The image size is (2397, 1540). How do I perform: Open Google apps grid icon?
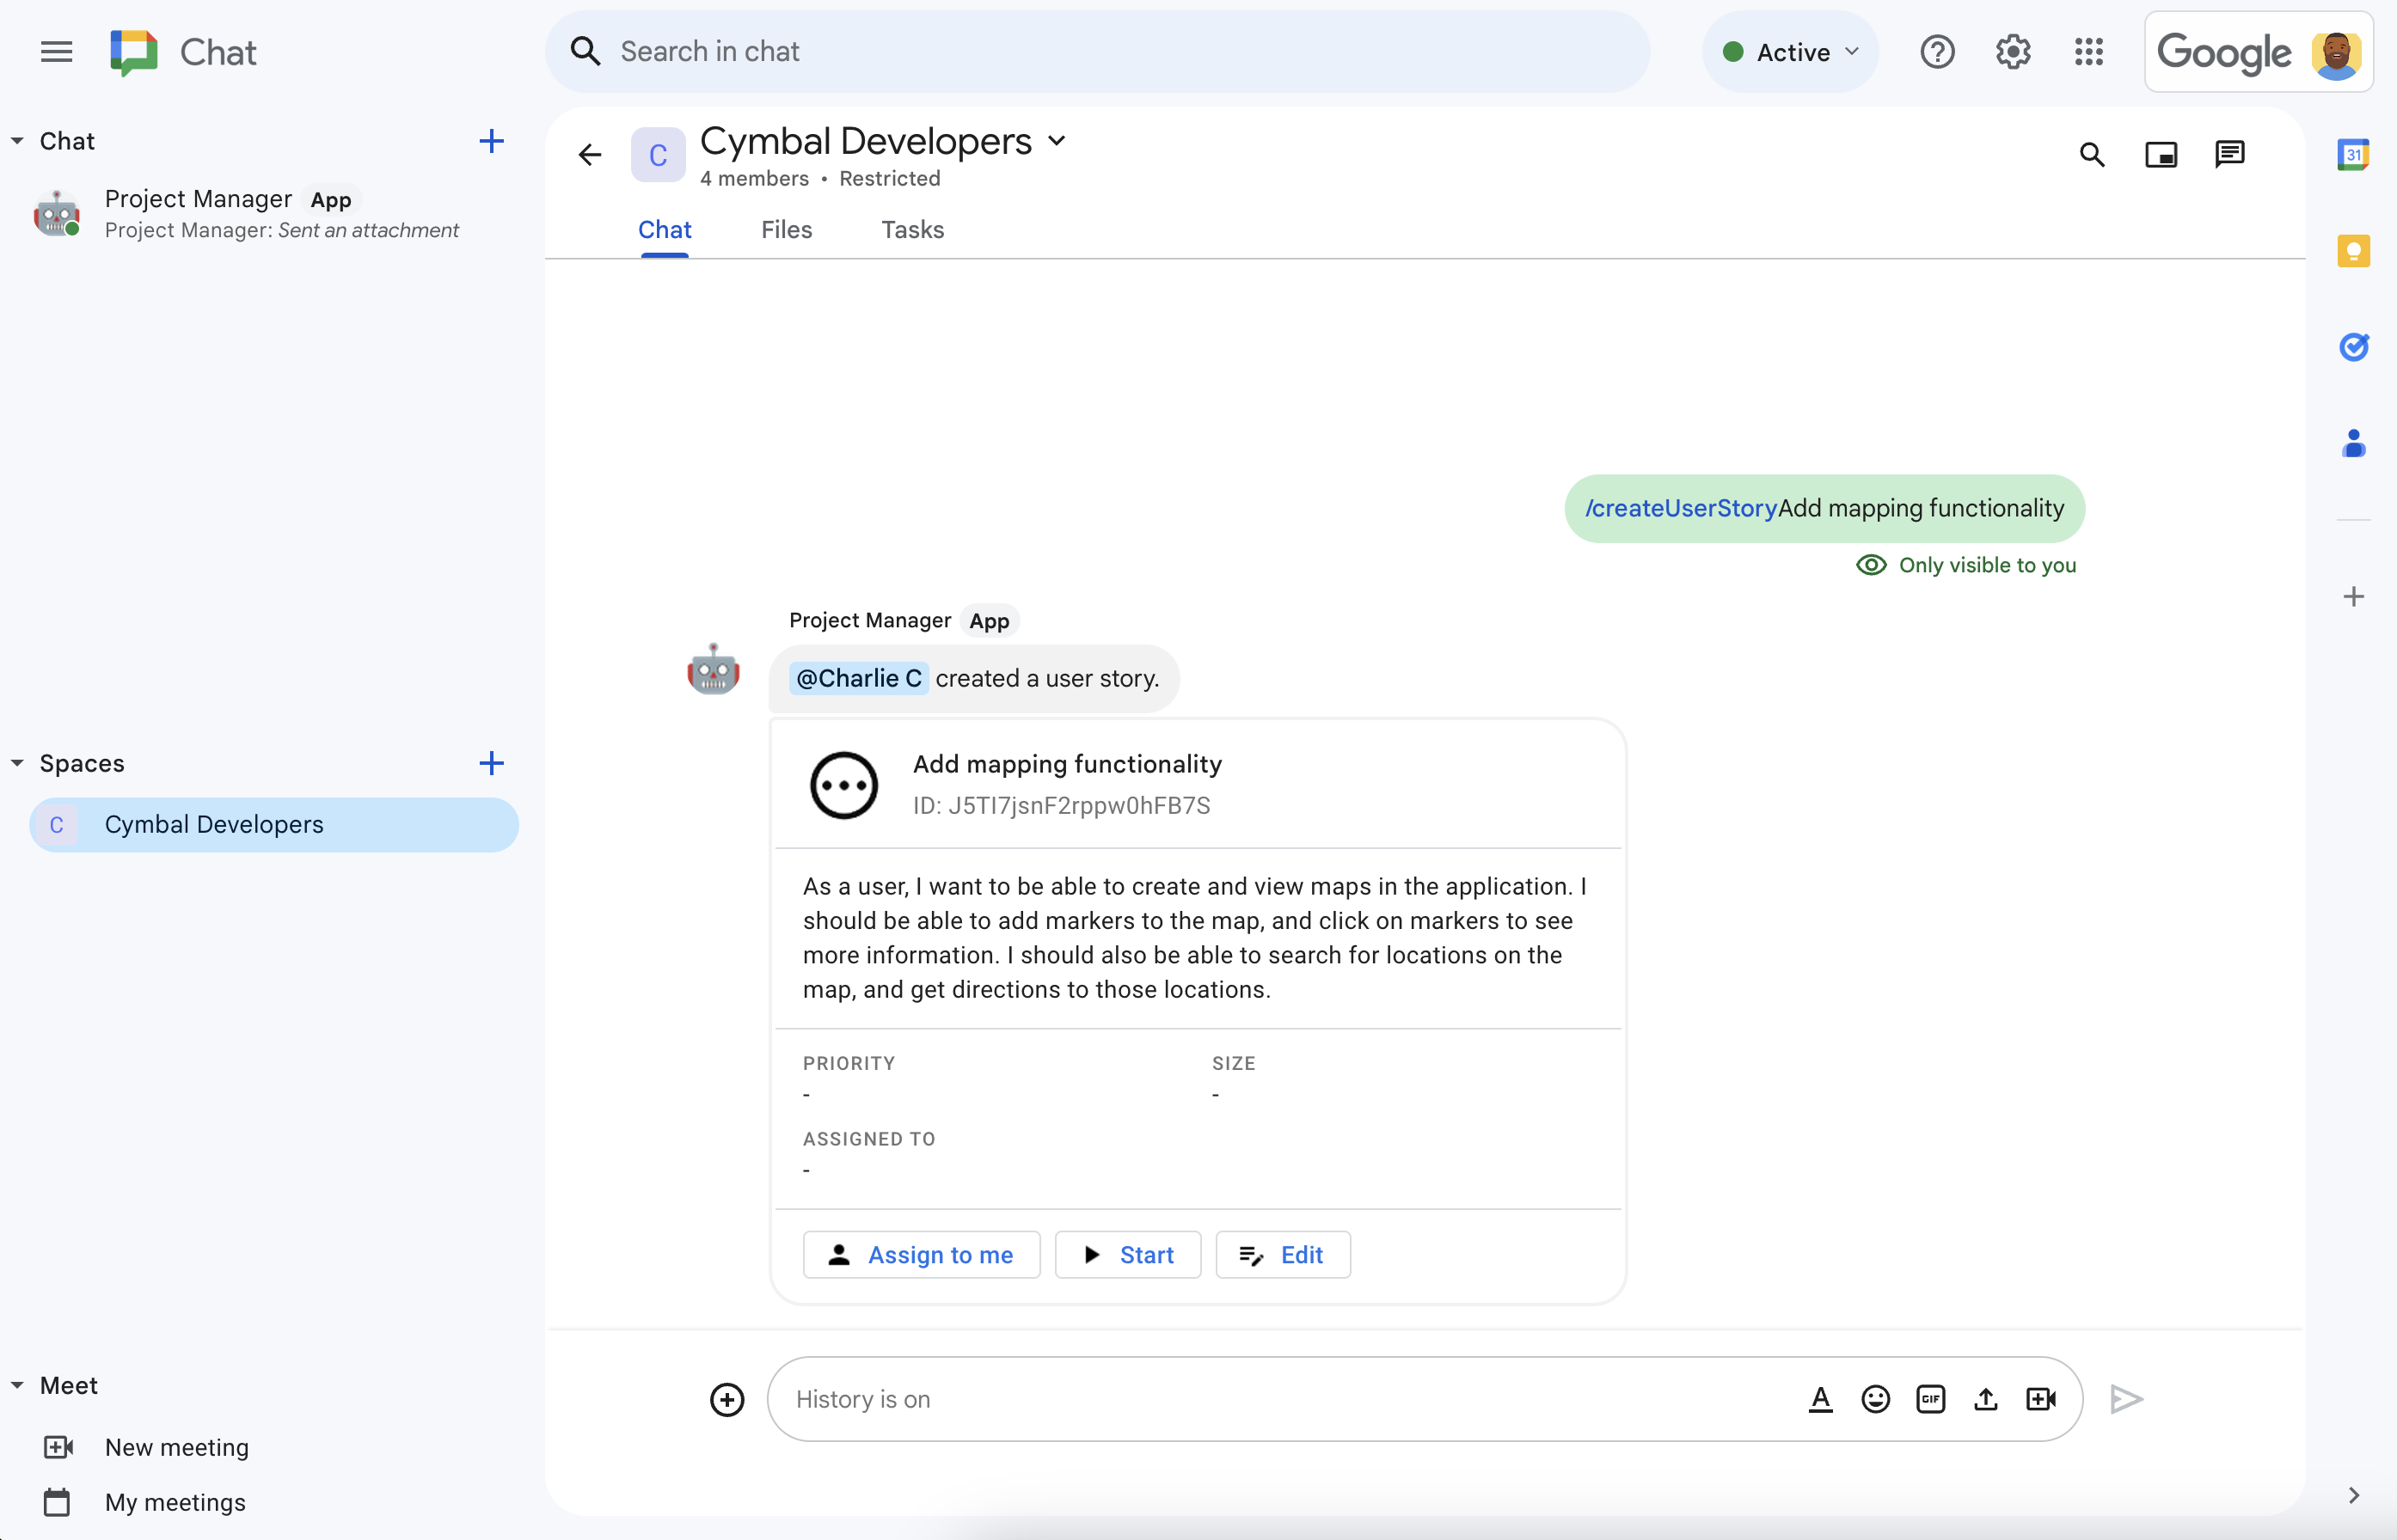pyautogui.click(x=2089, y=52)
